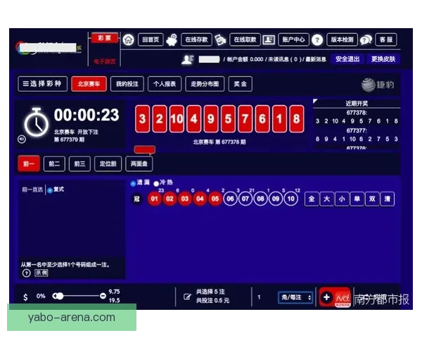The width and height of the screenshot is (422, 338).
Task: Select the 北京赛车 tab
Action: pyautogui.click(x=89, y=84)
